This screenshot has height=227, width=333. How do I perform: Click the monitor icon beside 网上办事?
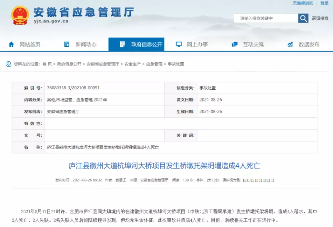[x=178, y=44]
